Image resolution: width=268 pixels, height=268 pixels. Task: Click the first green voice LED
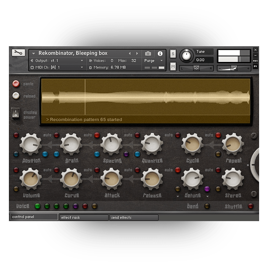[x=37, y=206]
